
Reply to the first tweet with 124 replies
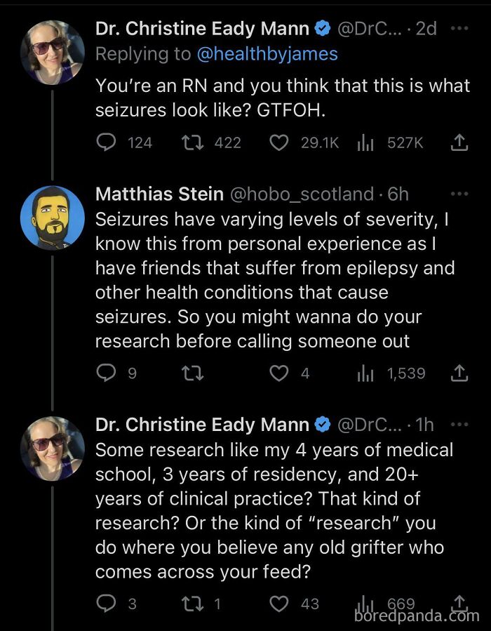click(x=106, y=142)
